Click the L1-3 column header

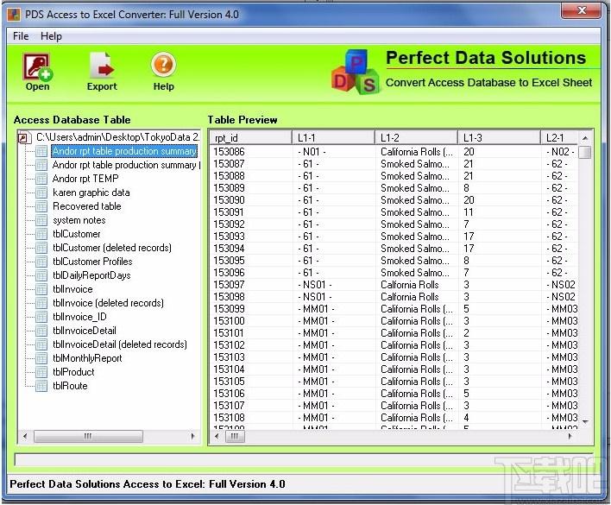(x=499, y=137)
